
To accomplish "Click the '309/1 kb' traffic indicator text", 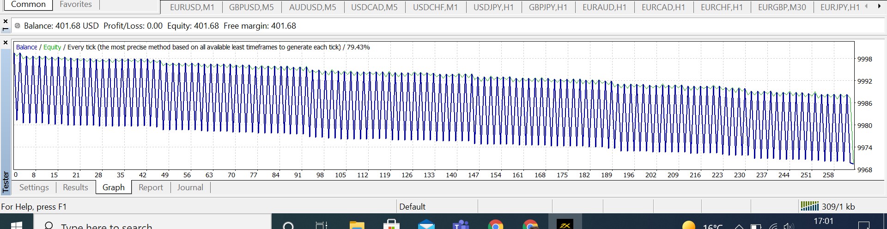I will (838, 207).
